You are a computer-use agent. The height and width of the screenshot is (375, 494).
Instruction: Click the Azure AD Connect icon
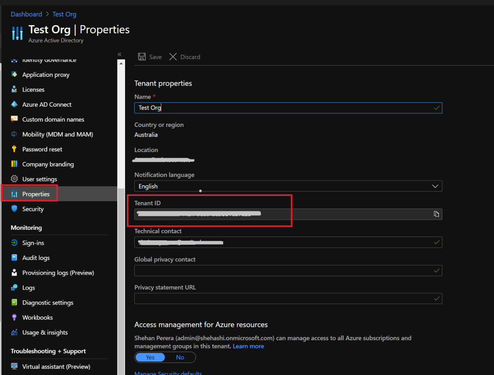click(14, 104)
